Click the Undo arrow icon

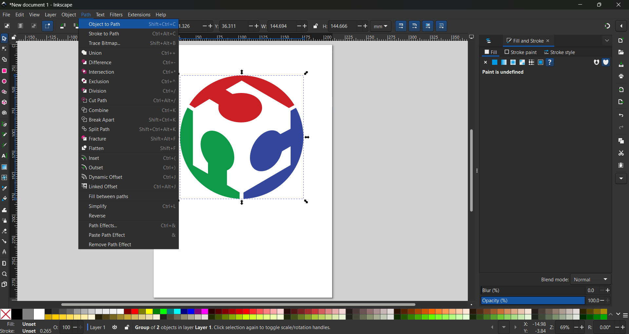(x=621, y=115)
